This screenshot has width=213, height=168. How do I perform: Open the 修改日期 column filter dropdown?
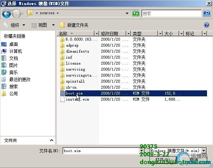(x=128, y=34)
